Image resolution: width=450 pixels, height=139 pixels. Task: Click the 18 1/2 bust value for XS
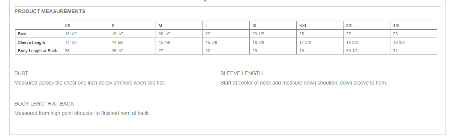(71, 34)
